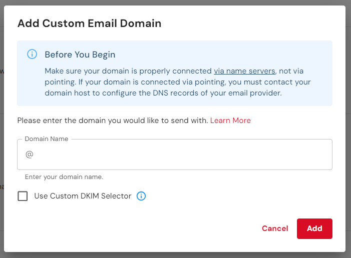Click the 'pointing. If your domain' banner line
351x258 pixels.
point(178,82)
